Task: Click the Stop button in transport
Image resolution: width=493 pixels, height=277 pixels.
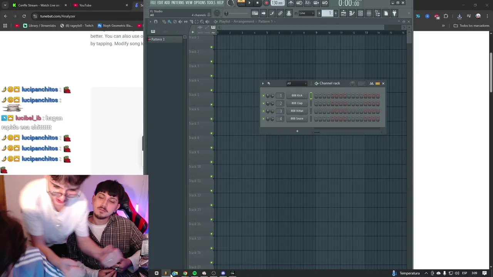Action: [x=257, y=3]
